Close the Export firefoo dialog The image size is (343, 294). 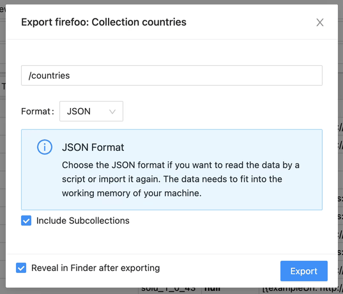click(320, 22)
